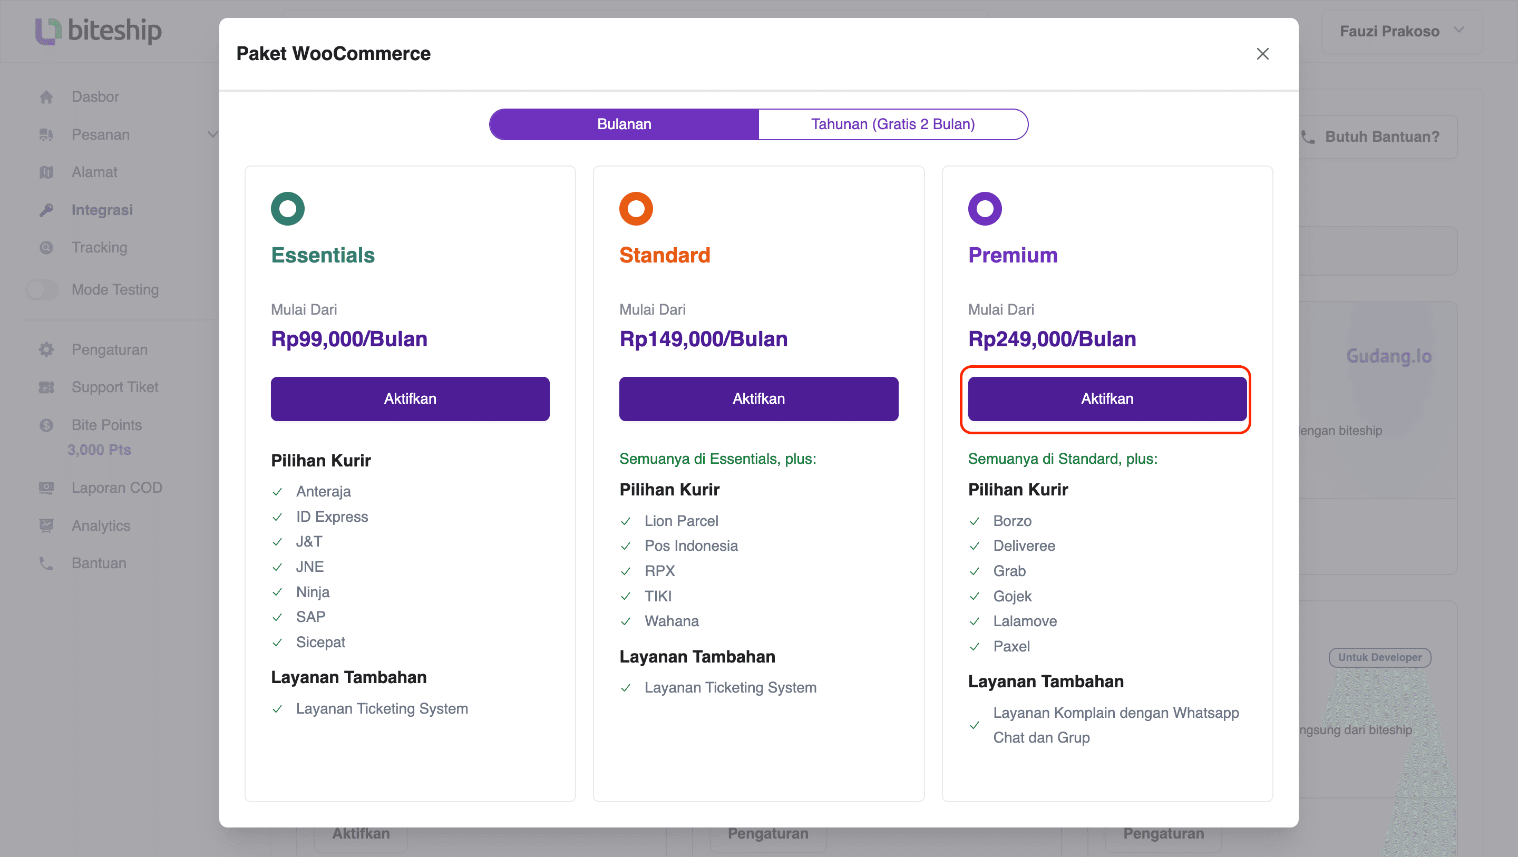
Task: Click the Bantuan phone icon
Action: tap(46, 563)
